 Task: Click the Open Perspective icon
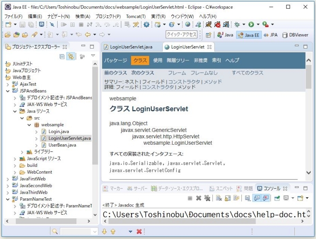click(209, 35)
